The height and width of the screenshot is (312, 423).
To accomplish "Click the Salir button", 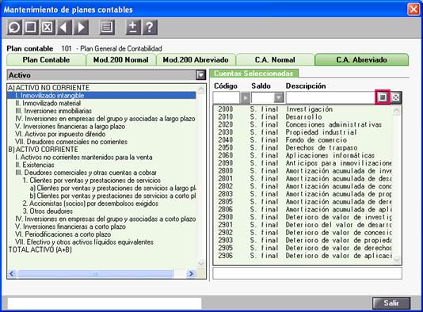I will tap(391, 303).
